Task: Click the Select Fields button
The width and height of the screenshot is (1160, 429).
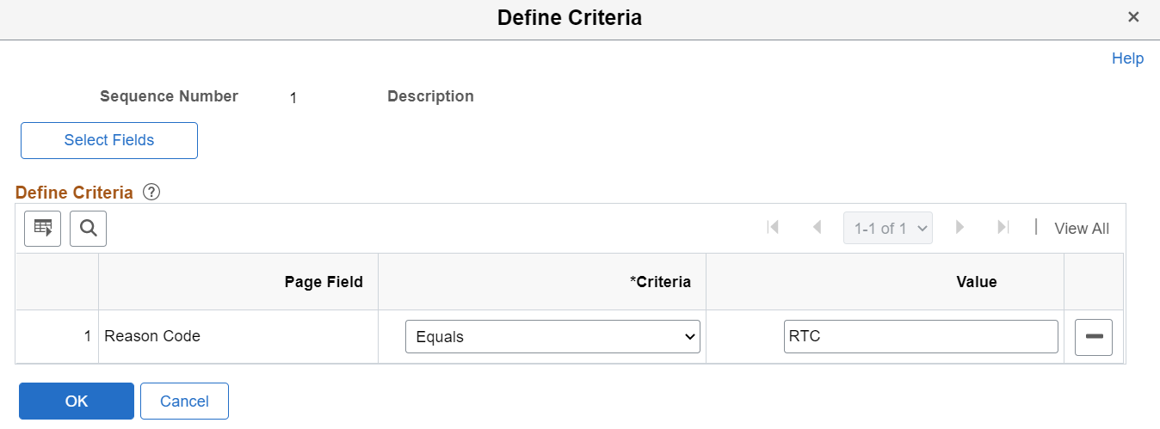Action: (109, 140)
